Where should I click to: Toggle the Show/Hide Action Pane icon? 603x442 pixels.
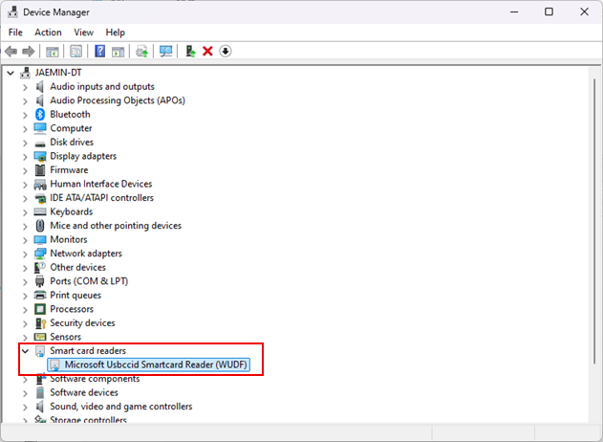point(118,52)
